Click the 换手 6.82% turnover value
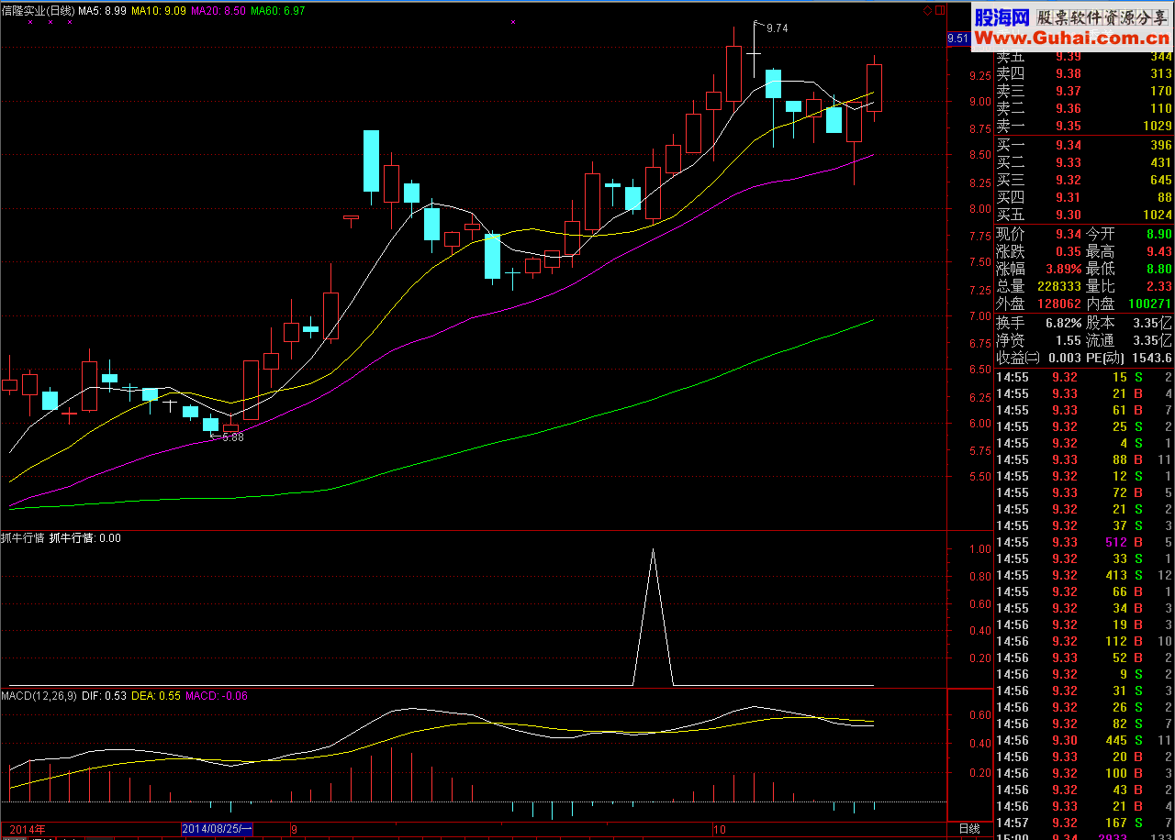Image resolution: width=1175 pixels, height=840 pixels. (1063, 324)
